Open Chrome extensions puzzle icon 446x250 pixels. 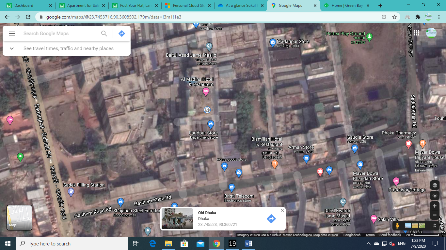[418, 17]
